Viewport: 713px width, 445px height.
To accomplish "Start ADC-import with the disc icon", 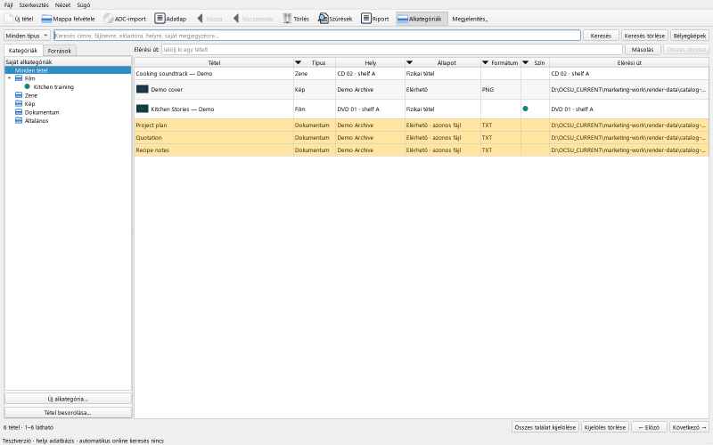I will click(x=108, y=19).
